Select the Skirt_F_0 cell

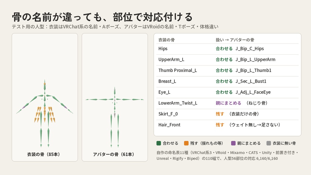coord(168,114)
